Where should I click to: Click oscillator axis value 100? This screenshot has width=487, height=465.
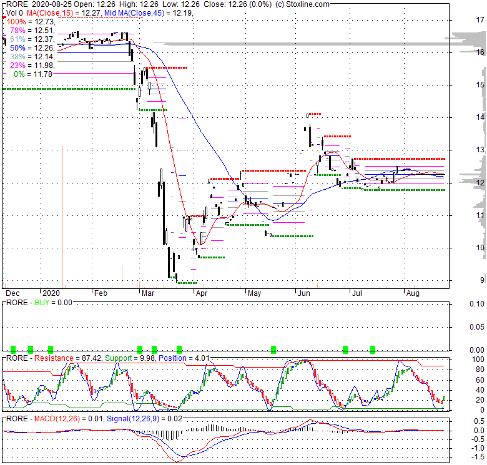click(x=478, y=360)
